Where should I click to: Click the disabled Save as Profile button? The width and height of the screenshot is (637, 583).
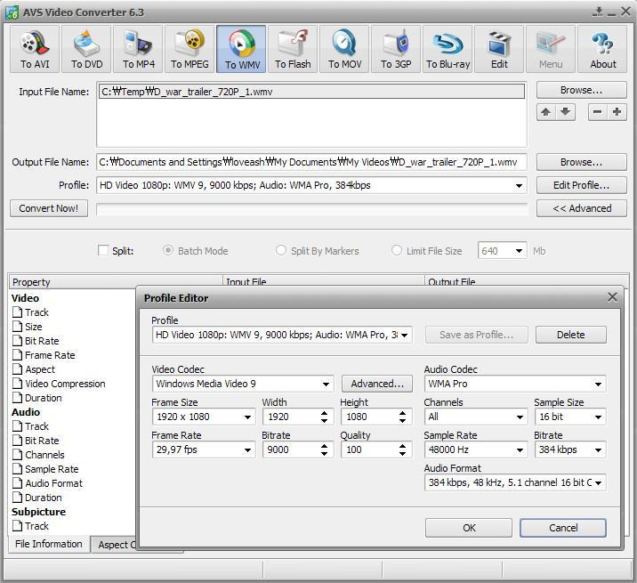tap(477, 335)
